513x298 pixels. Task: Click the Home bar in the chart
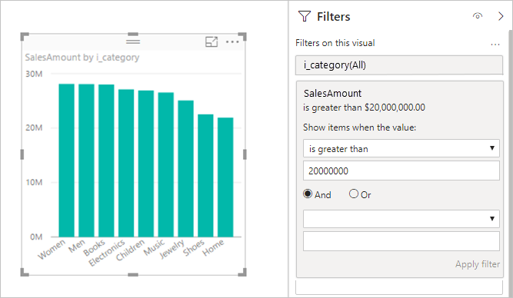(225, 177)
